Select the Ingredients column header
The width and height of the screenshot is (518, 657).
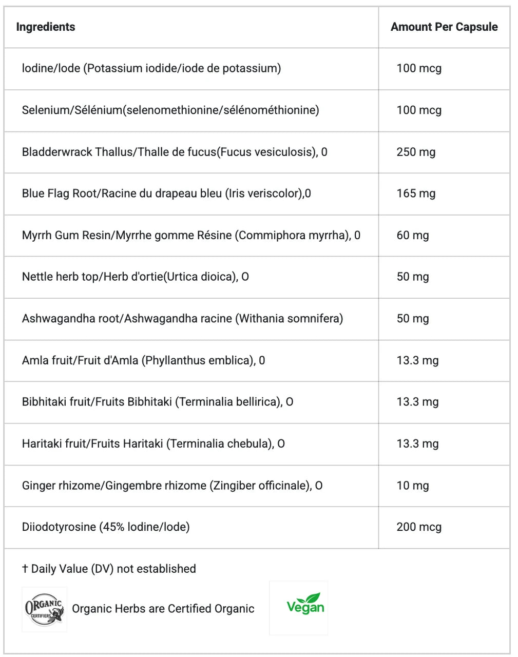pos(46,27)
